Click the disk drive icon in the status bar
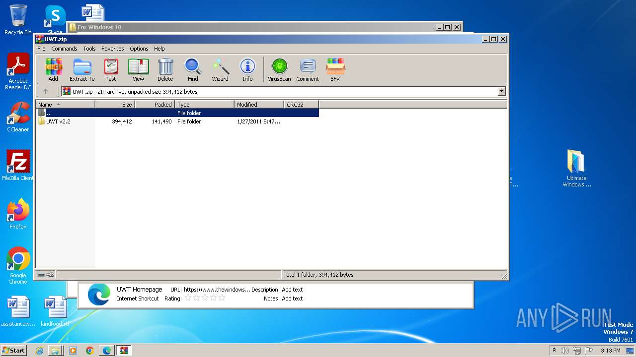The image size is (636, 357). tap(41, 275)
